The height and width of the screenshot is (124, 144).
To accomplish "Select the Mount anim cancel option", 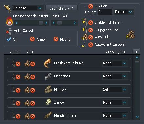I will pos(56,39).
